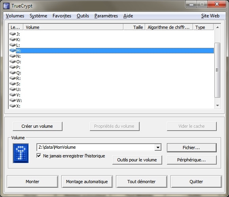Click the blue TrueCrypt logo in Volume group

(x=21, y=153)
